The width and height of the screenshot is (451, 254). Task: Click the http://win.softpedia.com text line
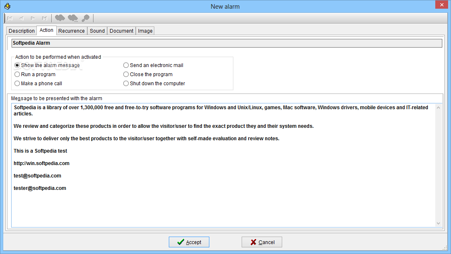(x=41, y=163)
